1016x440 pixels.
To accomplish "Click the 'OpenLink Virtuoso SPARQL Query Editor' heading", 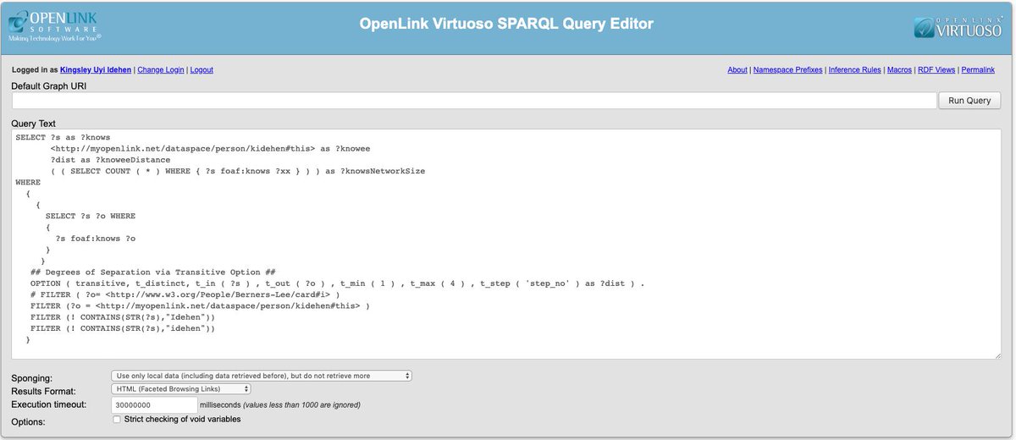I will click(x=507, y=24).
